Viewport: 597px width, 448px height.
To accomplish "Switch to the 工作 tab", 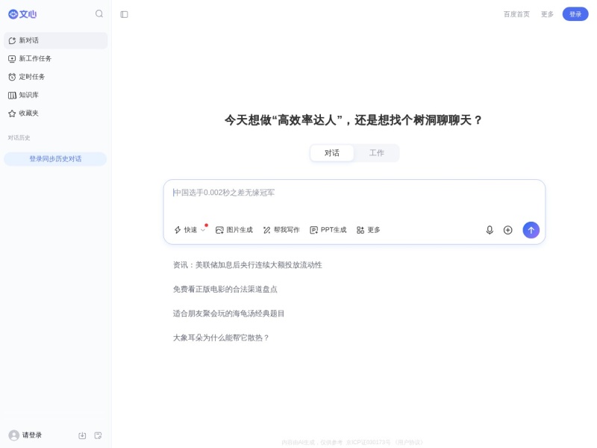I will [x=377, y=153].
